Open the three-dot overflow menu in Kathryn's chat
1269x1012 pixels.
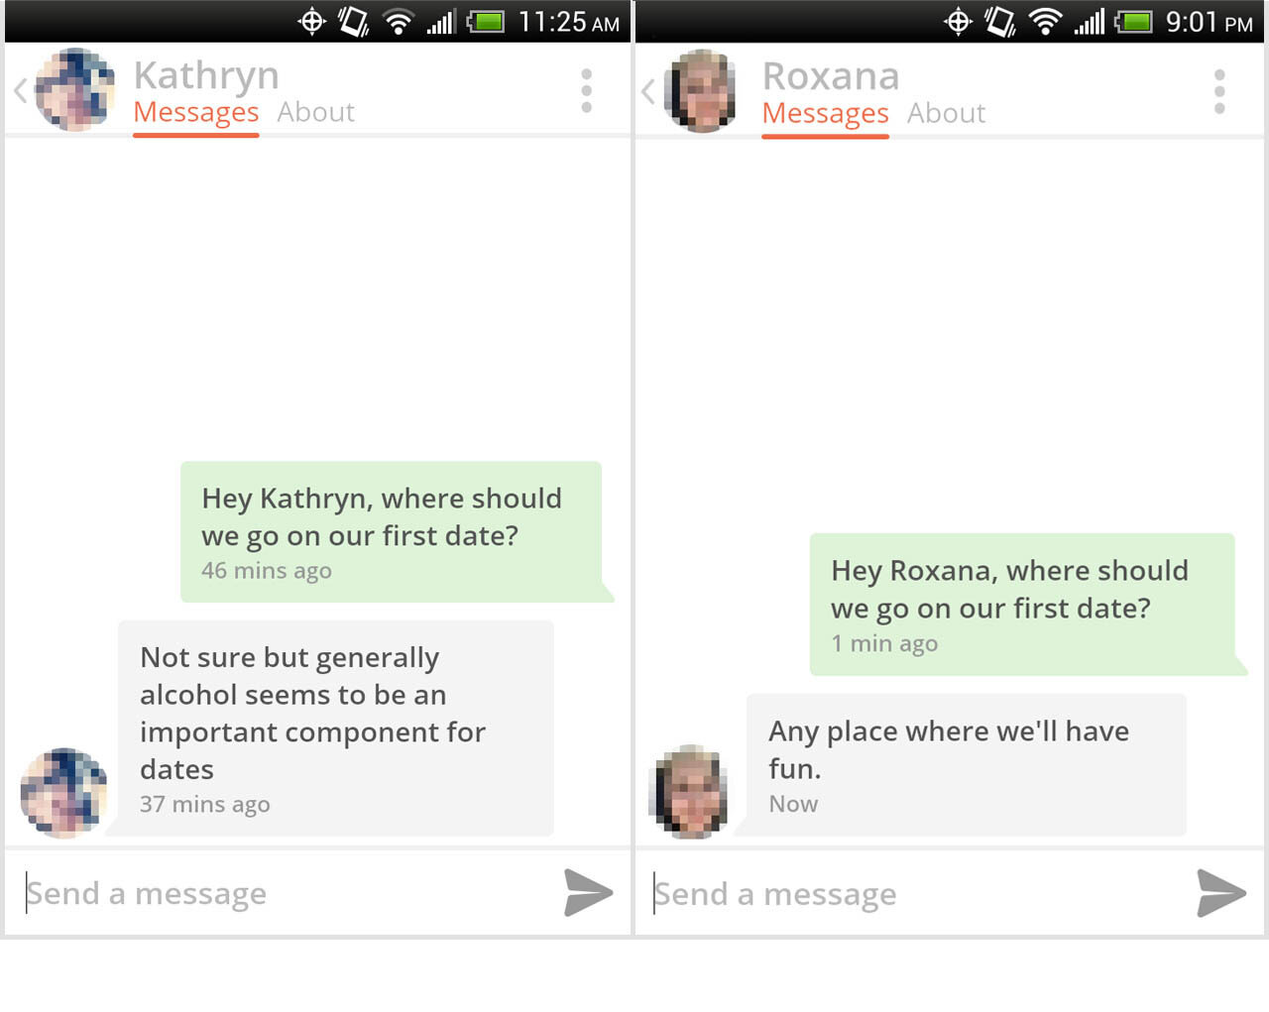coord(586,91)
